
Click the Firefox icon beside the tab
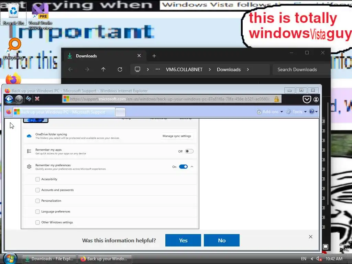[x=9, y=112]
